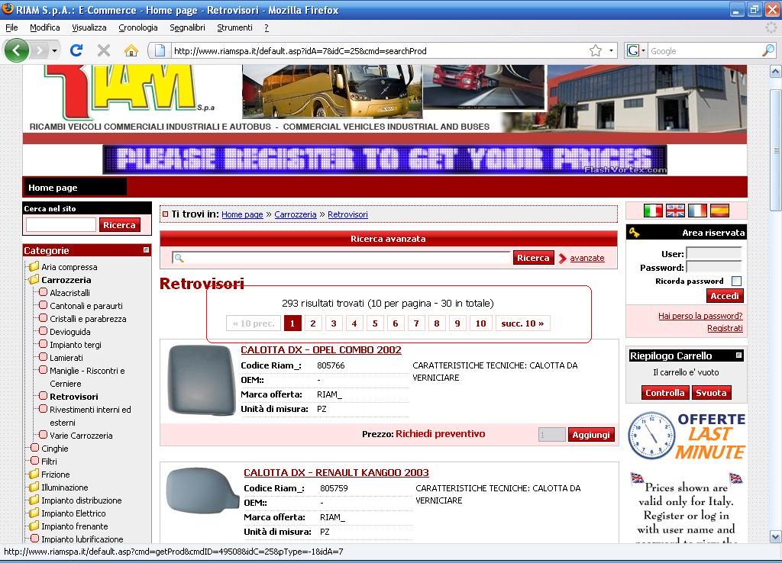The width and height of the screenshot is (782, 563).
Task: Click the vertical scrollbar down arrow
Action: point(776,536)
